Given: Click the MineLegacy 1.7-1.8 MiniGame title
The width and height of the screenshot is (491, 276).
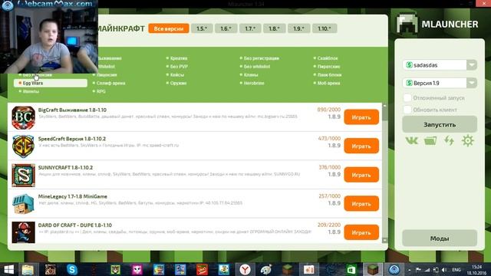Looking at the screenshot, I should coord(73,196).
